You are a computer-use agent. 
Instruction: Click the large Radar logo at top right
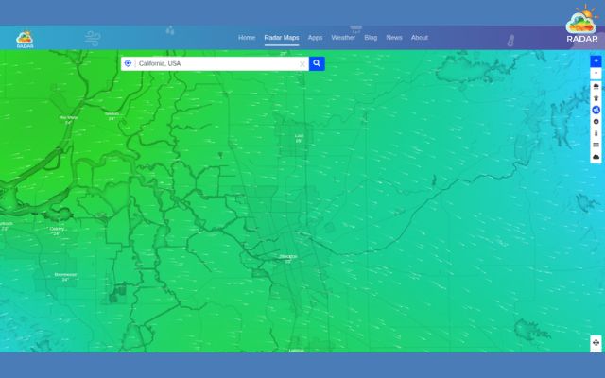point(582,23)
